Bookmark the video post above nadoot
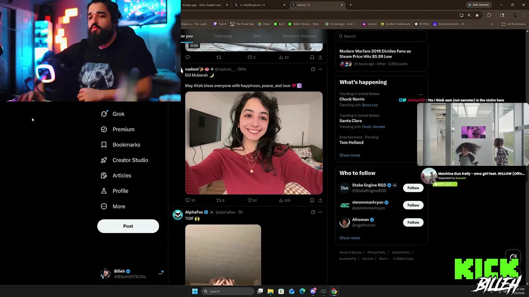 (x=312, y=57)
